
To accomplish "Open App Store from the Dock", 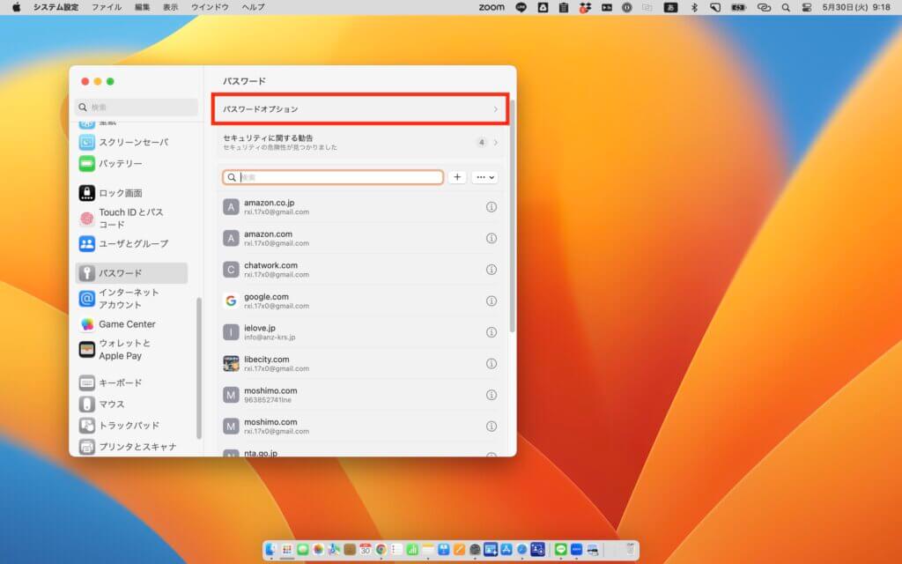I will (506, 550).
